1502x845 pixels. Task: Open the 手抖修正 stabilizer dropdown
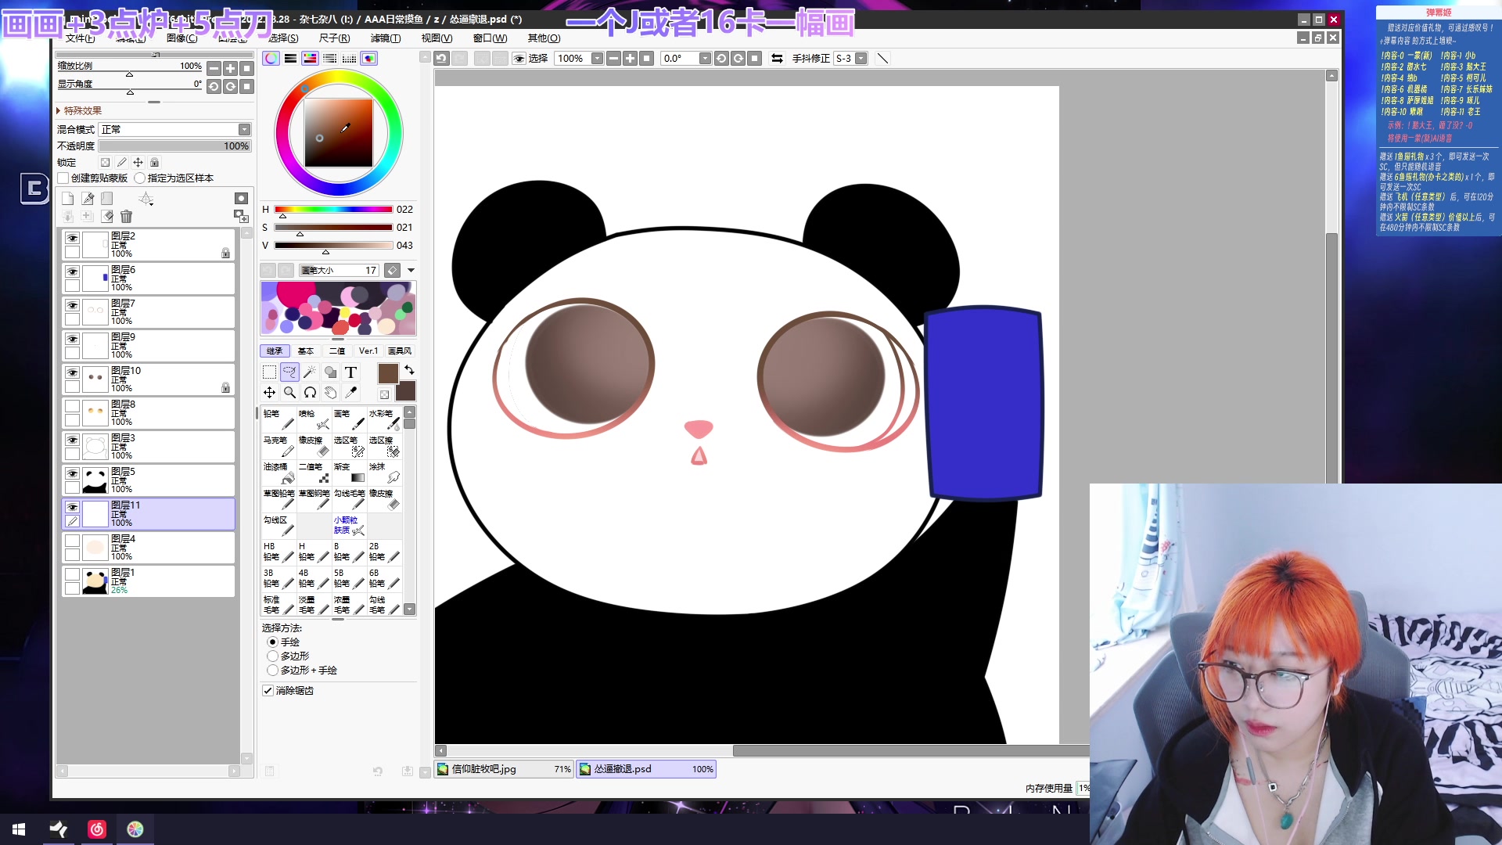[861, 59]
